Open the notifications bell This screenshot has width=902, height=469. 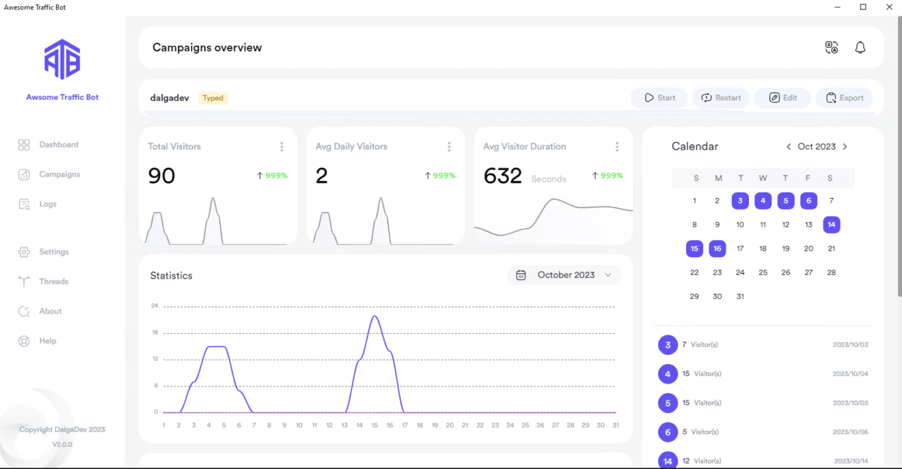click(x=860, y=47)
